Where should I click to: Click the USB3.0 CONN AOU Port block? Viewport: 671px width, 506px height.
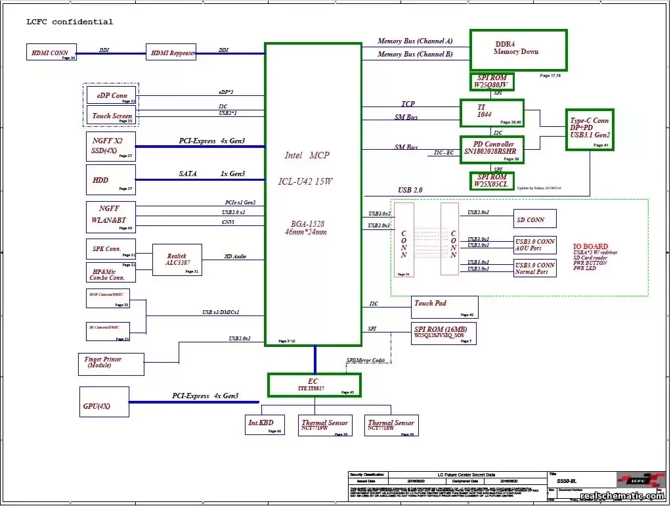point(535,244)
